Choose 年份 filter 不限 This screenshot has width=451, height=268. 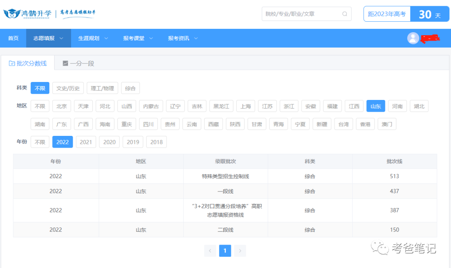40,142
